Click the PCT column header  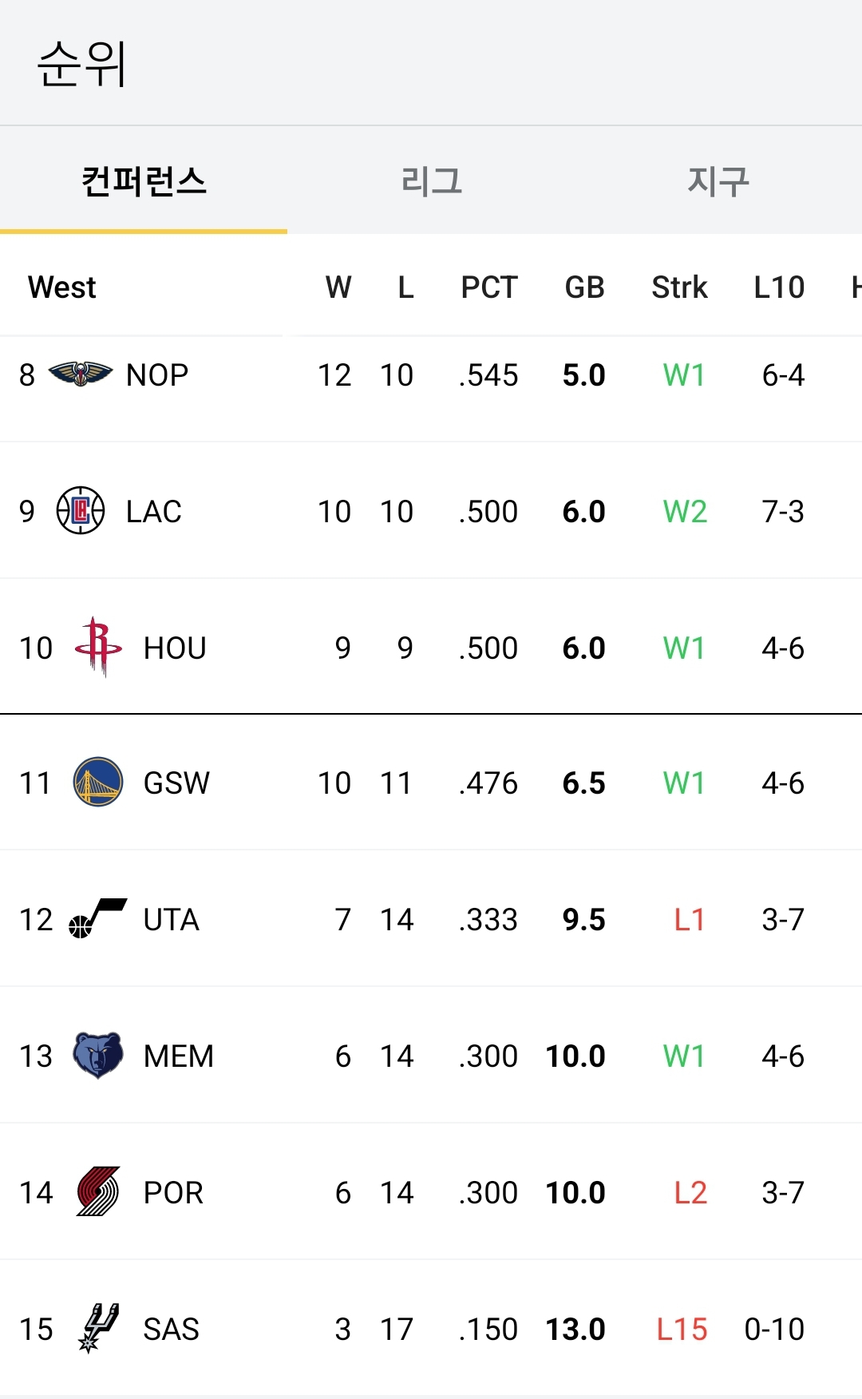(489, 287)
